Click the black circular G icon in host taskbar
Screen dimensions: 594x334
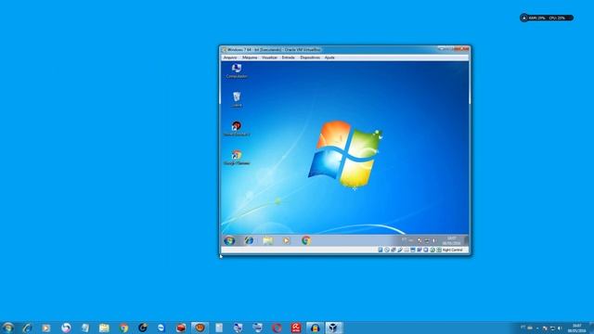(143, 328)
